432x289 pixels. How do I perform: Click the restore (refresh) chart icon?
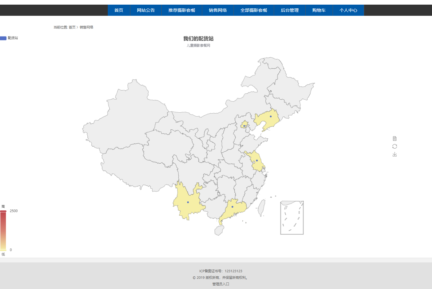coord(395,146)
